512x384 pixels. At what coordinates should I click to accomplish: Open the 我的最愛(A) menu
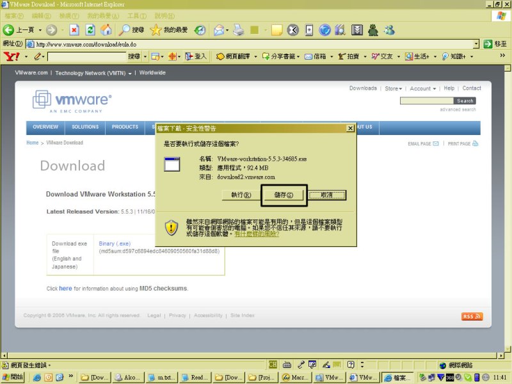coord(103,15)
